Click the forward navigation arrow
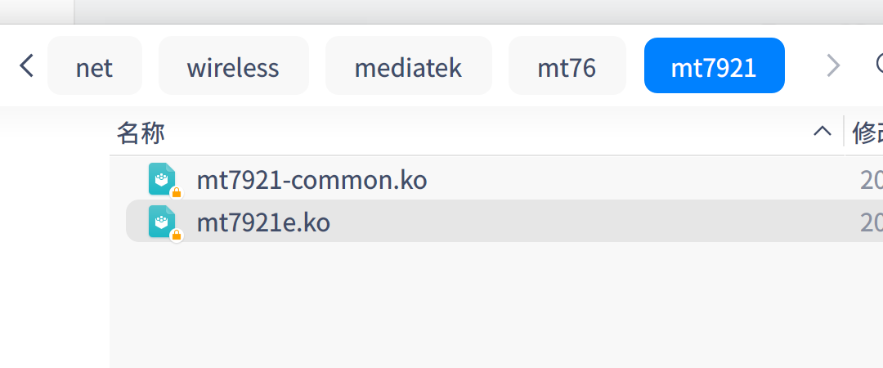Screen dimensions: 883x368 tap(832, 66)
